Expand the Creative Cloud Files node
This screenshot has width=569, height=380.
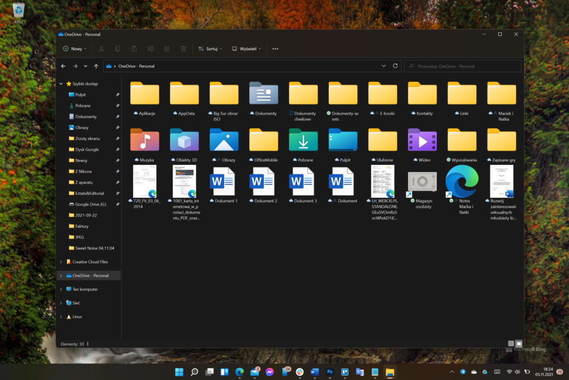pyautogui.click(x=61, y=262)
